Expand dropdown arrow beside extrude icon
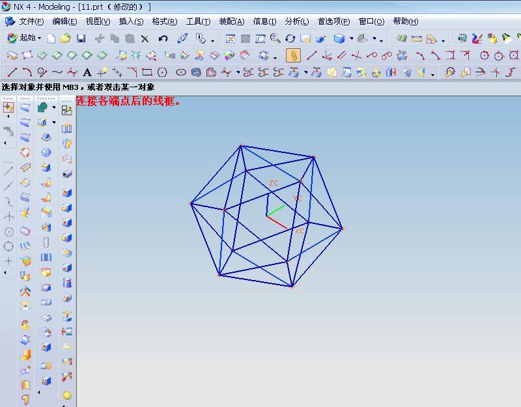 (x=53, y=122)
